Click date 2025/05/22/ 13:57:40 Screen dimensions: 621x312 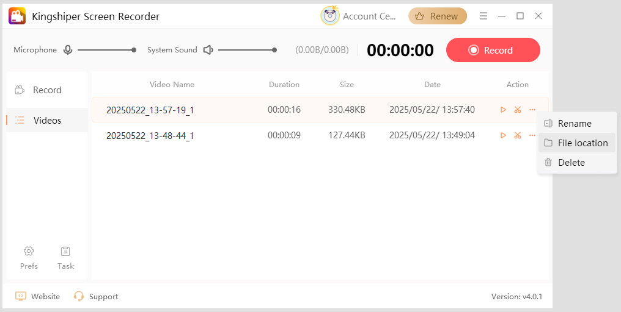point(432,110)
